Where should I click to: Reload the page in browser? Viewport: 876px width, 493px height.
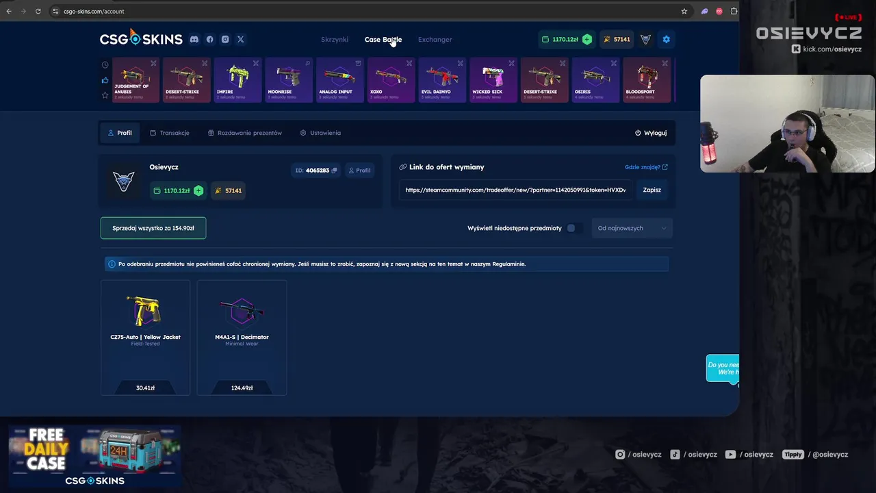[x=38, y=11]
